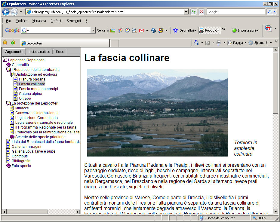The image size is (280, 222).
Task: Click the purple book icon beside Foto specie
Action: click(x=8, y=166)
